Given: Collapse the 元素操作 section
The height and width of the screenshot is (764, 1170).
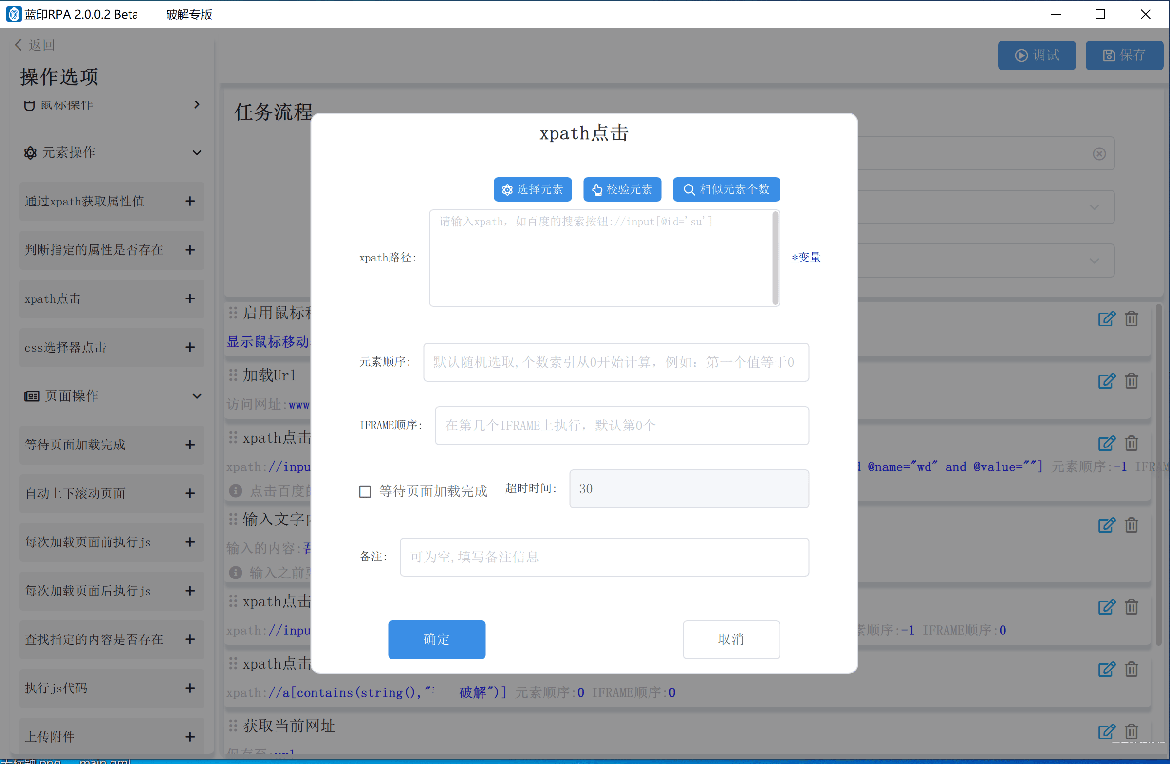Looking at the screenshot, I should 197,153.
